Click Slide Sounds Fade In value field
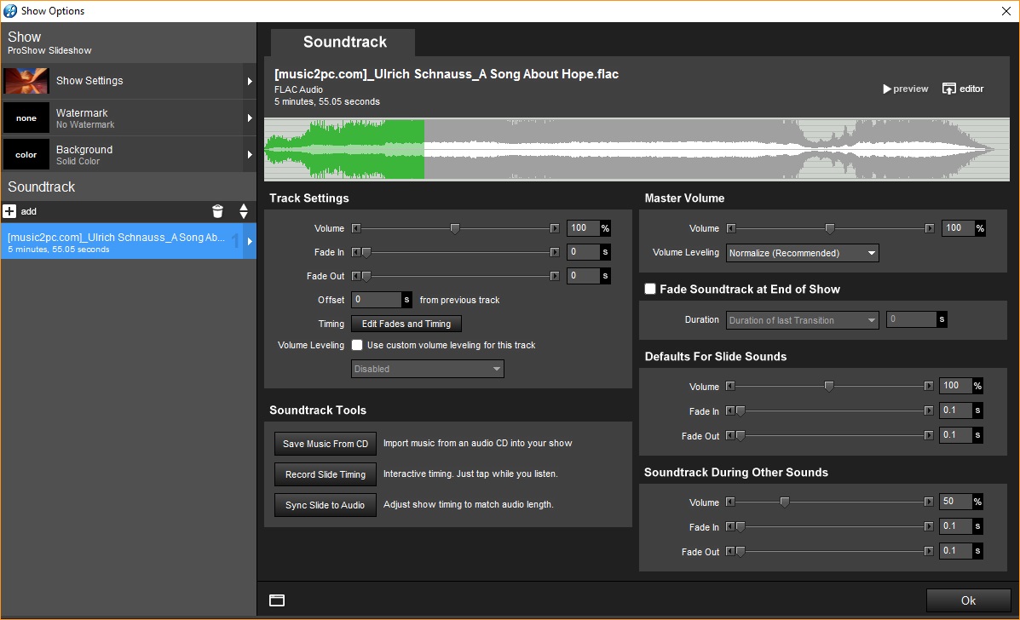This screenshot has width=1020, height=620. pos(955,410)
